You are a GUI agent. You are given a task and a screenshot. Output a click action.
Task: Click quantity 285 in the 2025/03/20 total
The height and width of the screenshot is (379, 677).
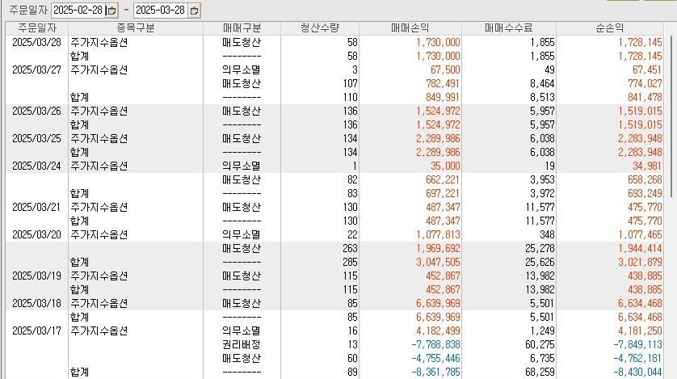(350, 262)
